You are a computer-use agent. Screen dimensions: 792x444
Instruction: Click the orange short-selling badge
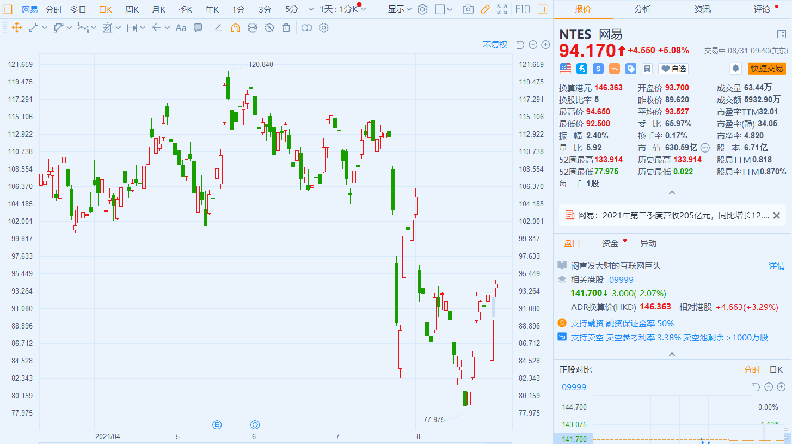tap(615, 69)
